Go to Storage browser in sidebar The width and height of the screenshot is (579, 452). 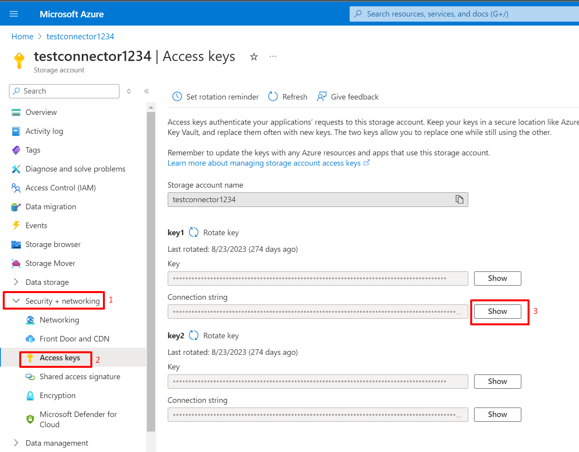53,244
